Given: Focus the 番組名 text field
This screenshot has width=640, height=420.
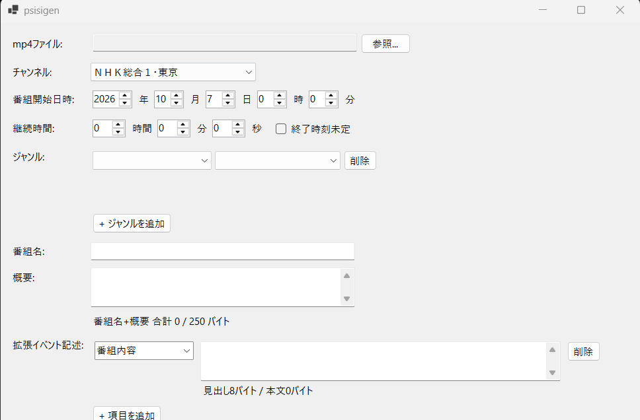Looking at the screenshot, I should pyautogui.click(x=223, y=251).
